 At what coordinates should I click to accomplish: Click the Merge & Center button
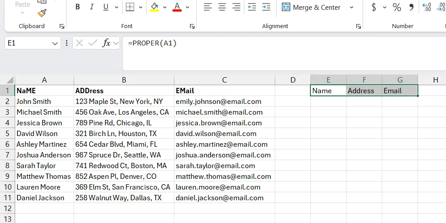point(311,7)
